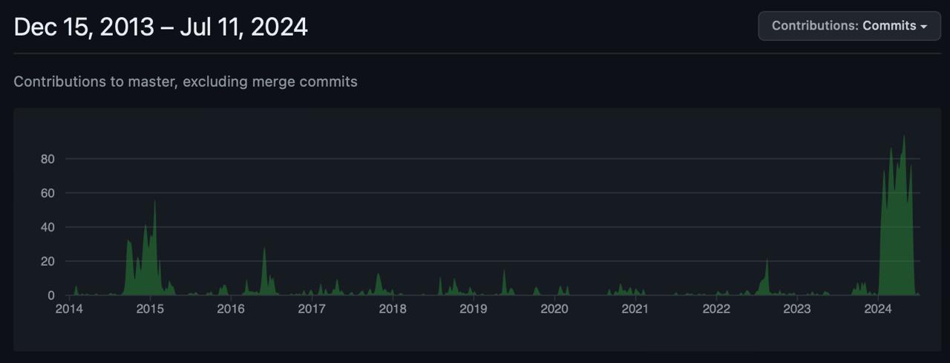Click the 2023 x-axis label
Screen dimensions: 950x363
point(797,309)
